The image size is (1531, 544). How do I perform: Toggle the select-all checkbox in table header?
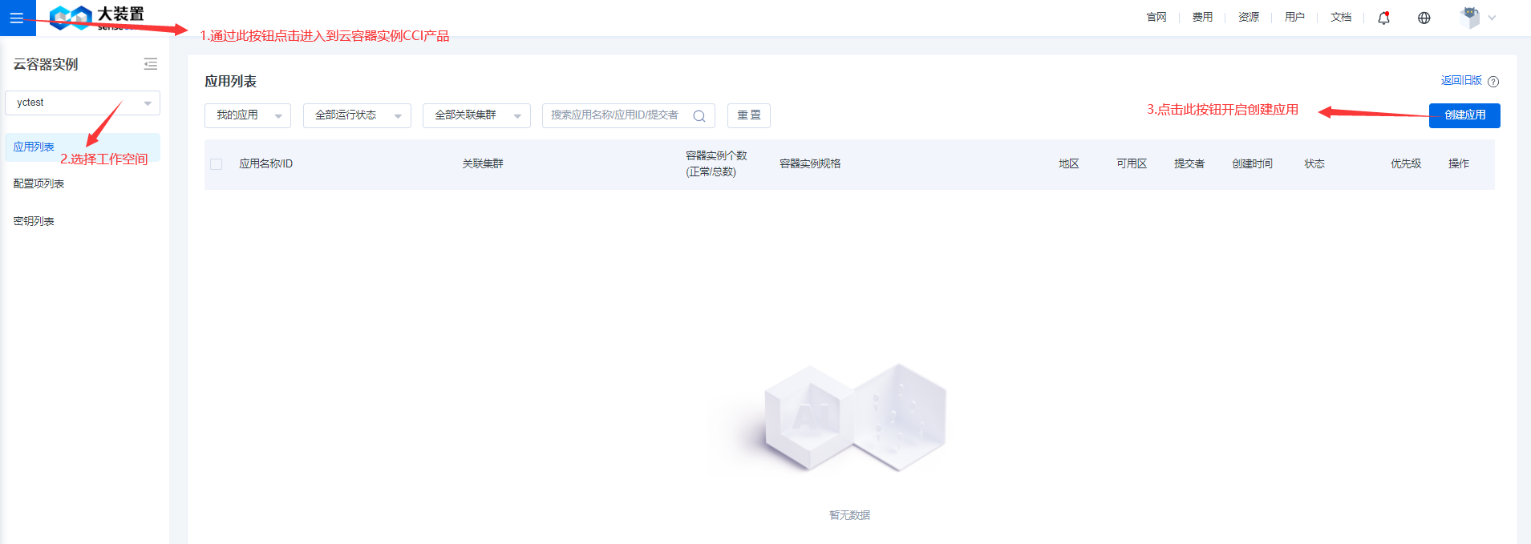coord(216,164)
